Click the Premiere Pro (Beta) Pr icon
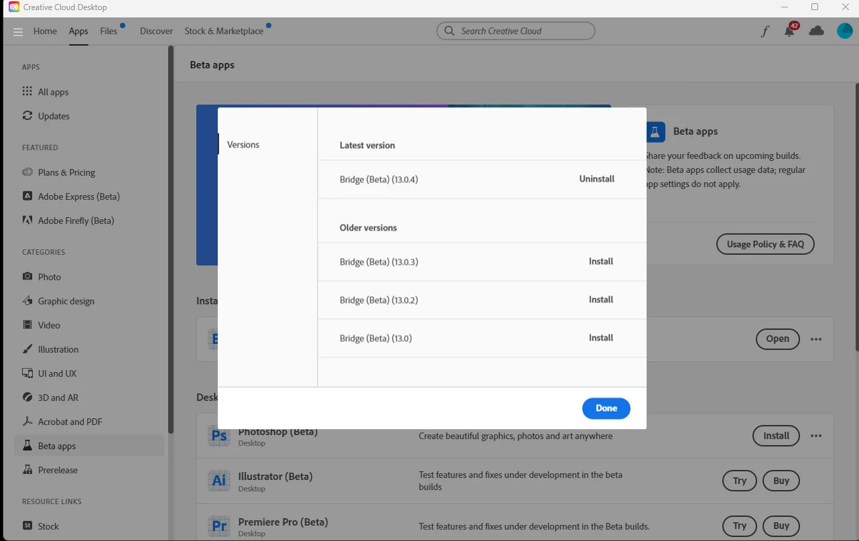 point(219,526)
